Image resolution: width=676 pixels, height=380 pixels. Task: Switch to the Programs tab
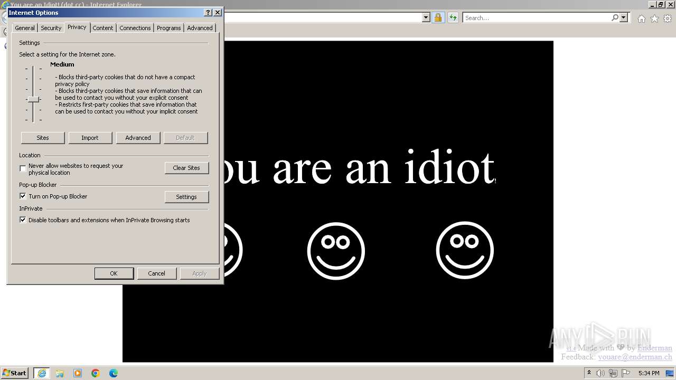169,28
